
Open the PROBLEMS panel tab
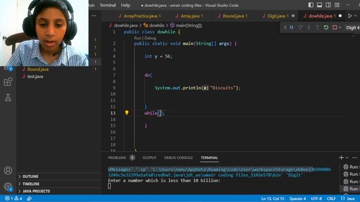point(117,158)
